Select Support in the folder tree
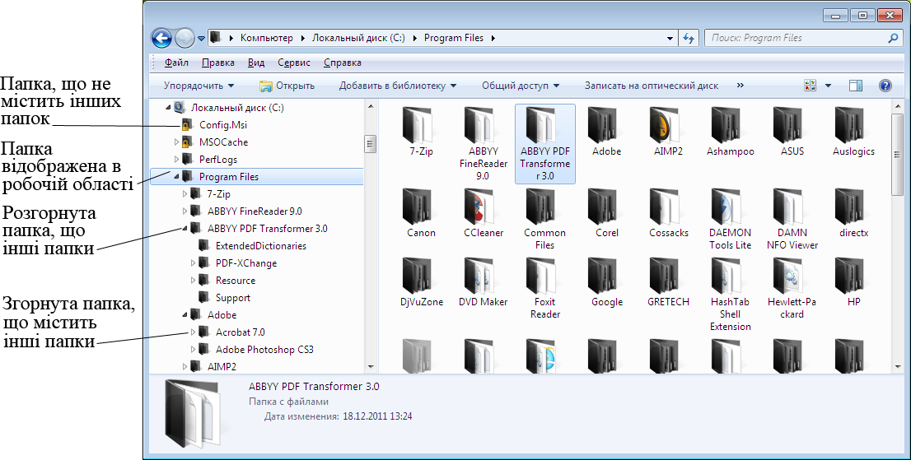This screenshot has width=911, height=460. pyautogui.click(x=233, y=298)
